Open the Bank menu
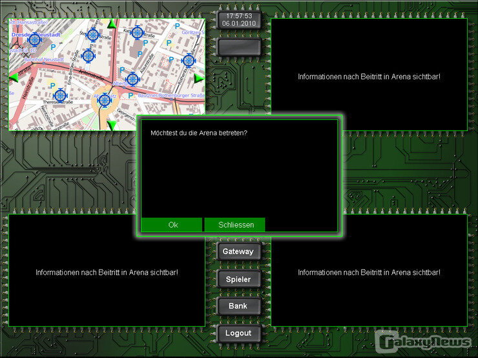Viewport: 478px width, 358px height. click(238, 306)
